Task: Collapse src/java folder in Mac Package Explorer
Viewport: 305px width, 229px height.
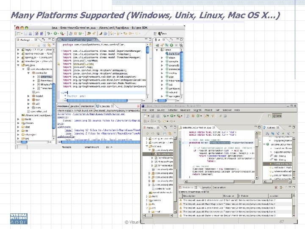Action: 18,65
